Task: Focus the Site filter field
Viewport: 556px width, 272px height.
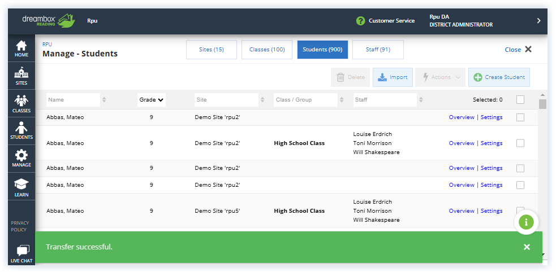Action: [x=226, y=100]
